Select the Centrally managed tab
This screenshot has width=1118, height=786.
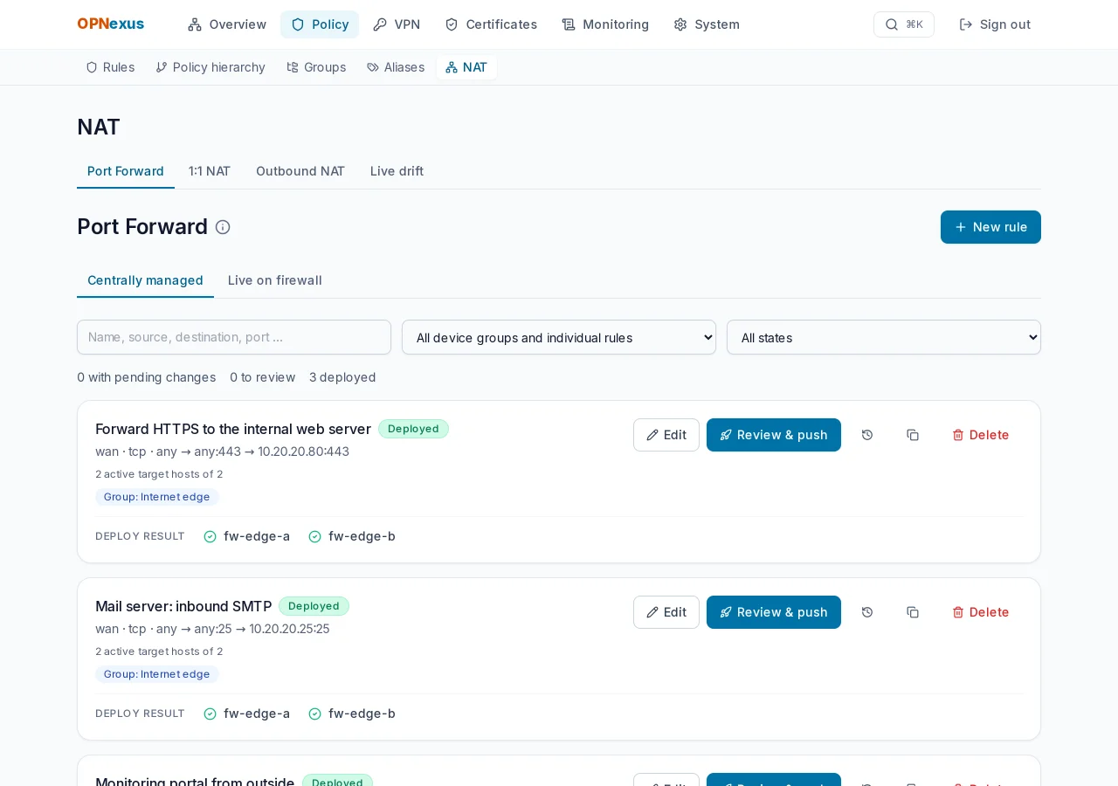(x=145, y=280)
